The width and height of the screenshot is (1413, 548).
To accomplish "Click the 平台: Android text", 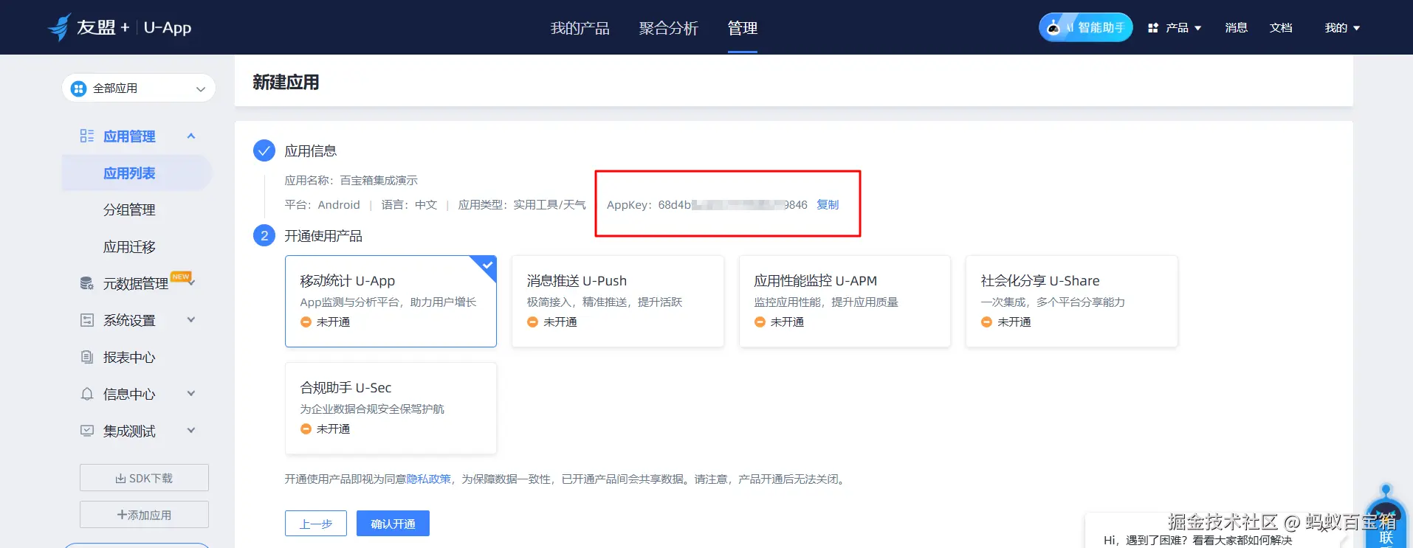I will 323,205.
